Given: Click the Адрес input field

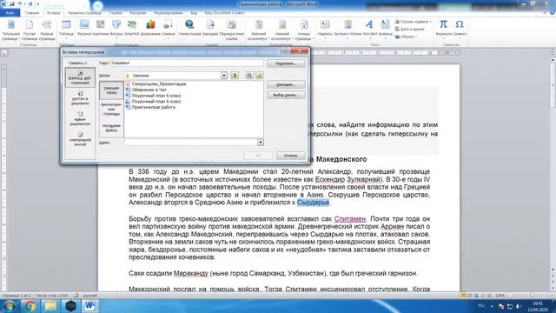Looking at the screenshot, I should click(190, 143).
